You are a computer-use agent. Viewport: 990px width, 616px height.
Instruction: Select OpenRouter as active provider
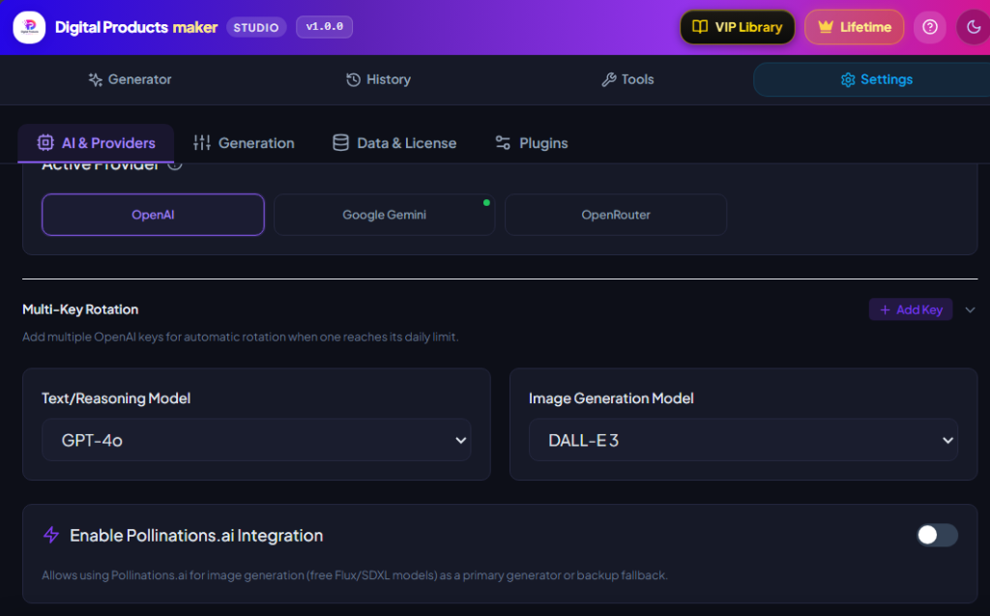point(616,215)
